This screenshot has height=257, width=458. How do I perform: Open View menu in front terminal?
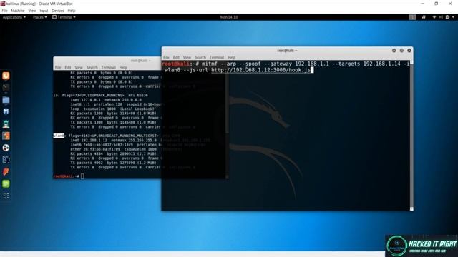coord(187,57)
